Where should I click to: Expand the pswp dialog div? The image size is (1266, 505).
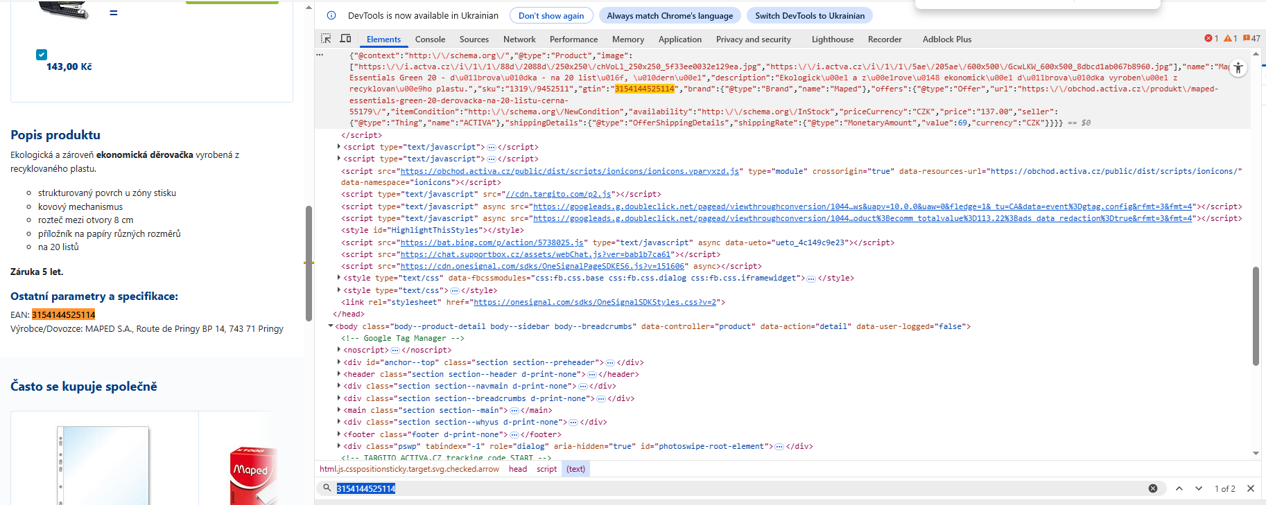[x=338, y=446]
